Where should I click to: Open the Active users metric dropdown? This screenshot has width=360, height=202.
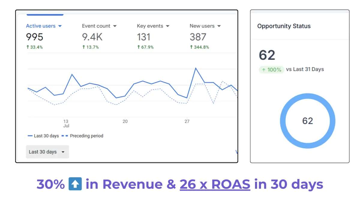click(x=44, y=26)
